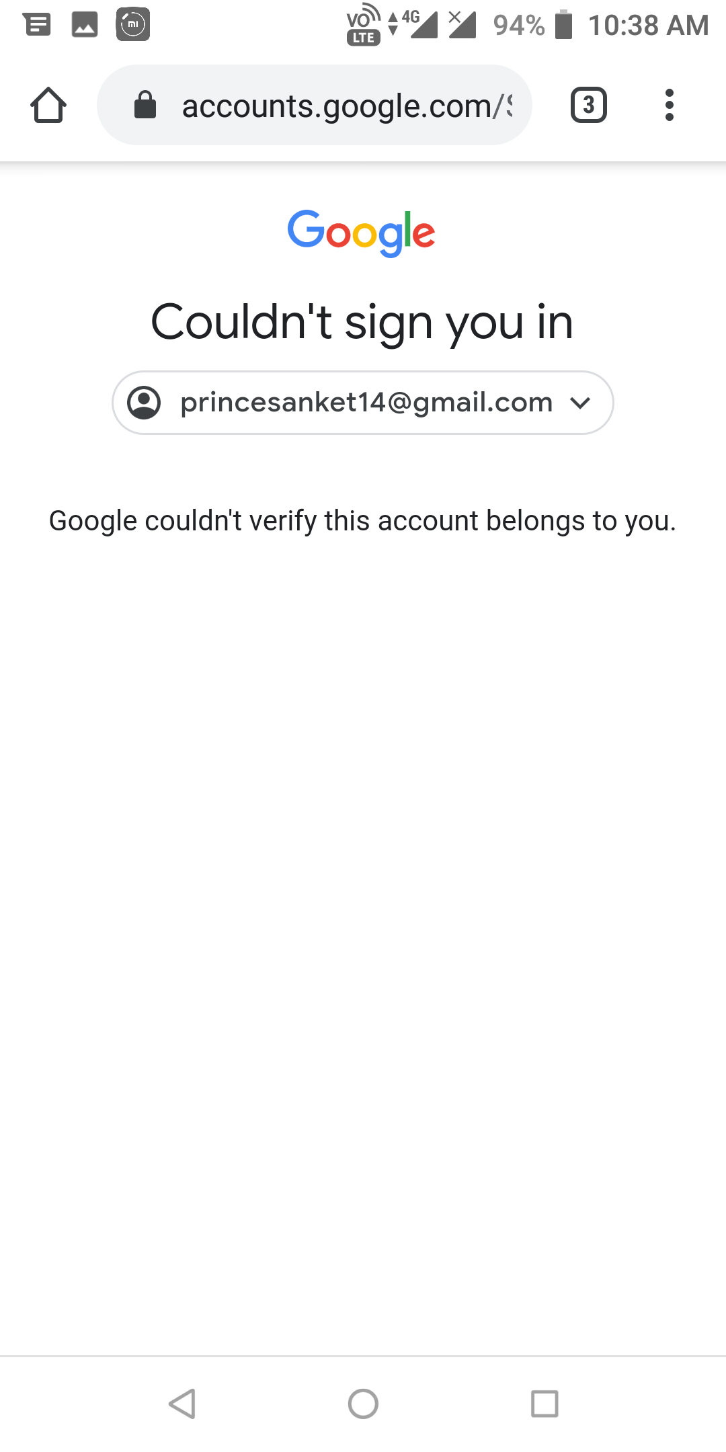Tap the message notification icon in status bar

tap(37, 25)
